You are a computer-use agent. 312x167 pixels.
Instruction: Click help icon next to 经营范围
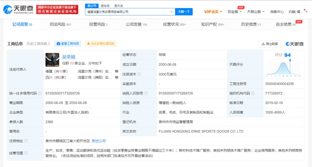26,153
